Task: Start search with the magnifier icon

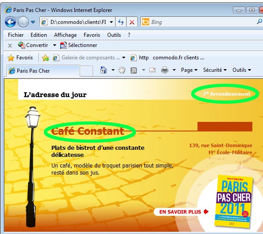Action: point(259,22)
